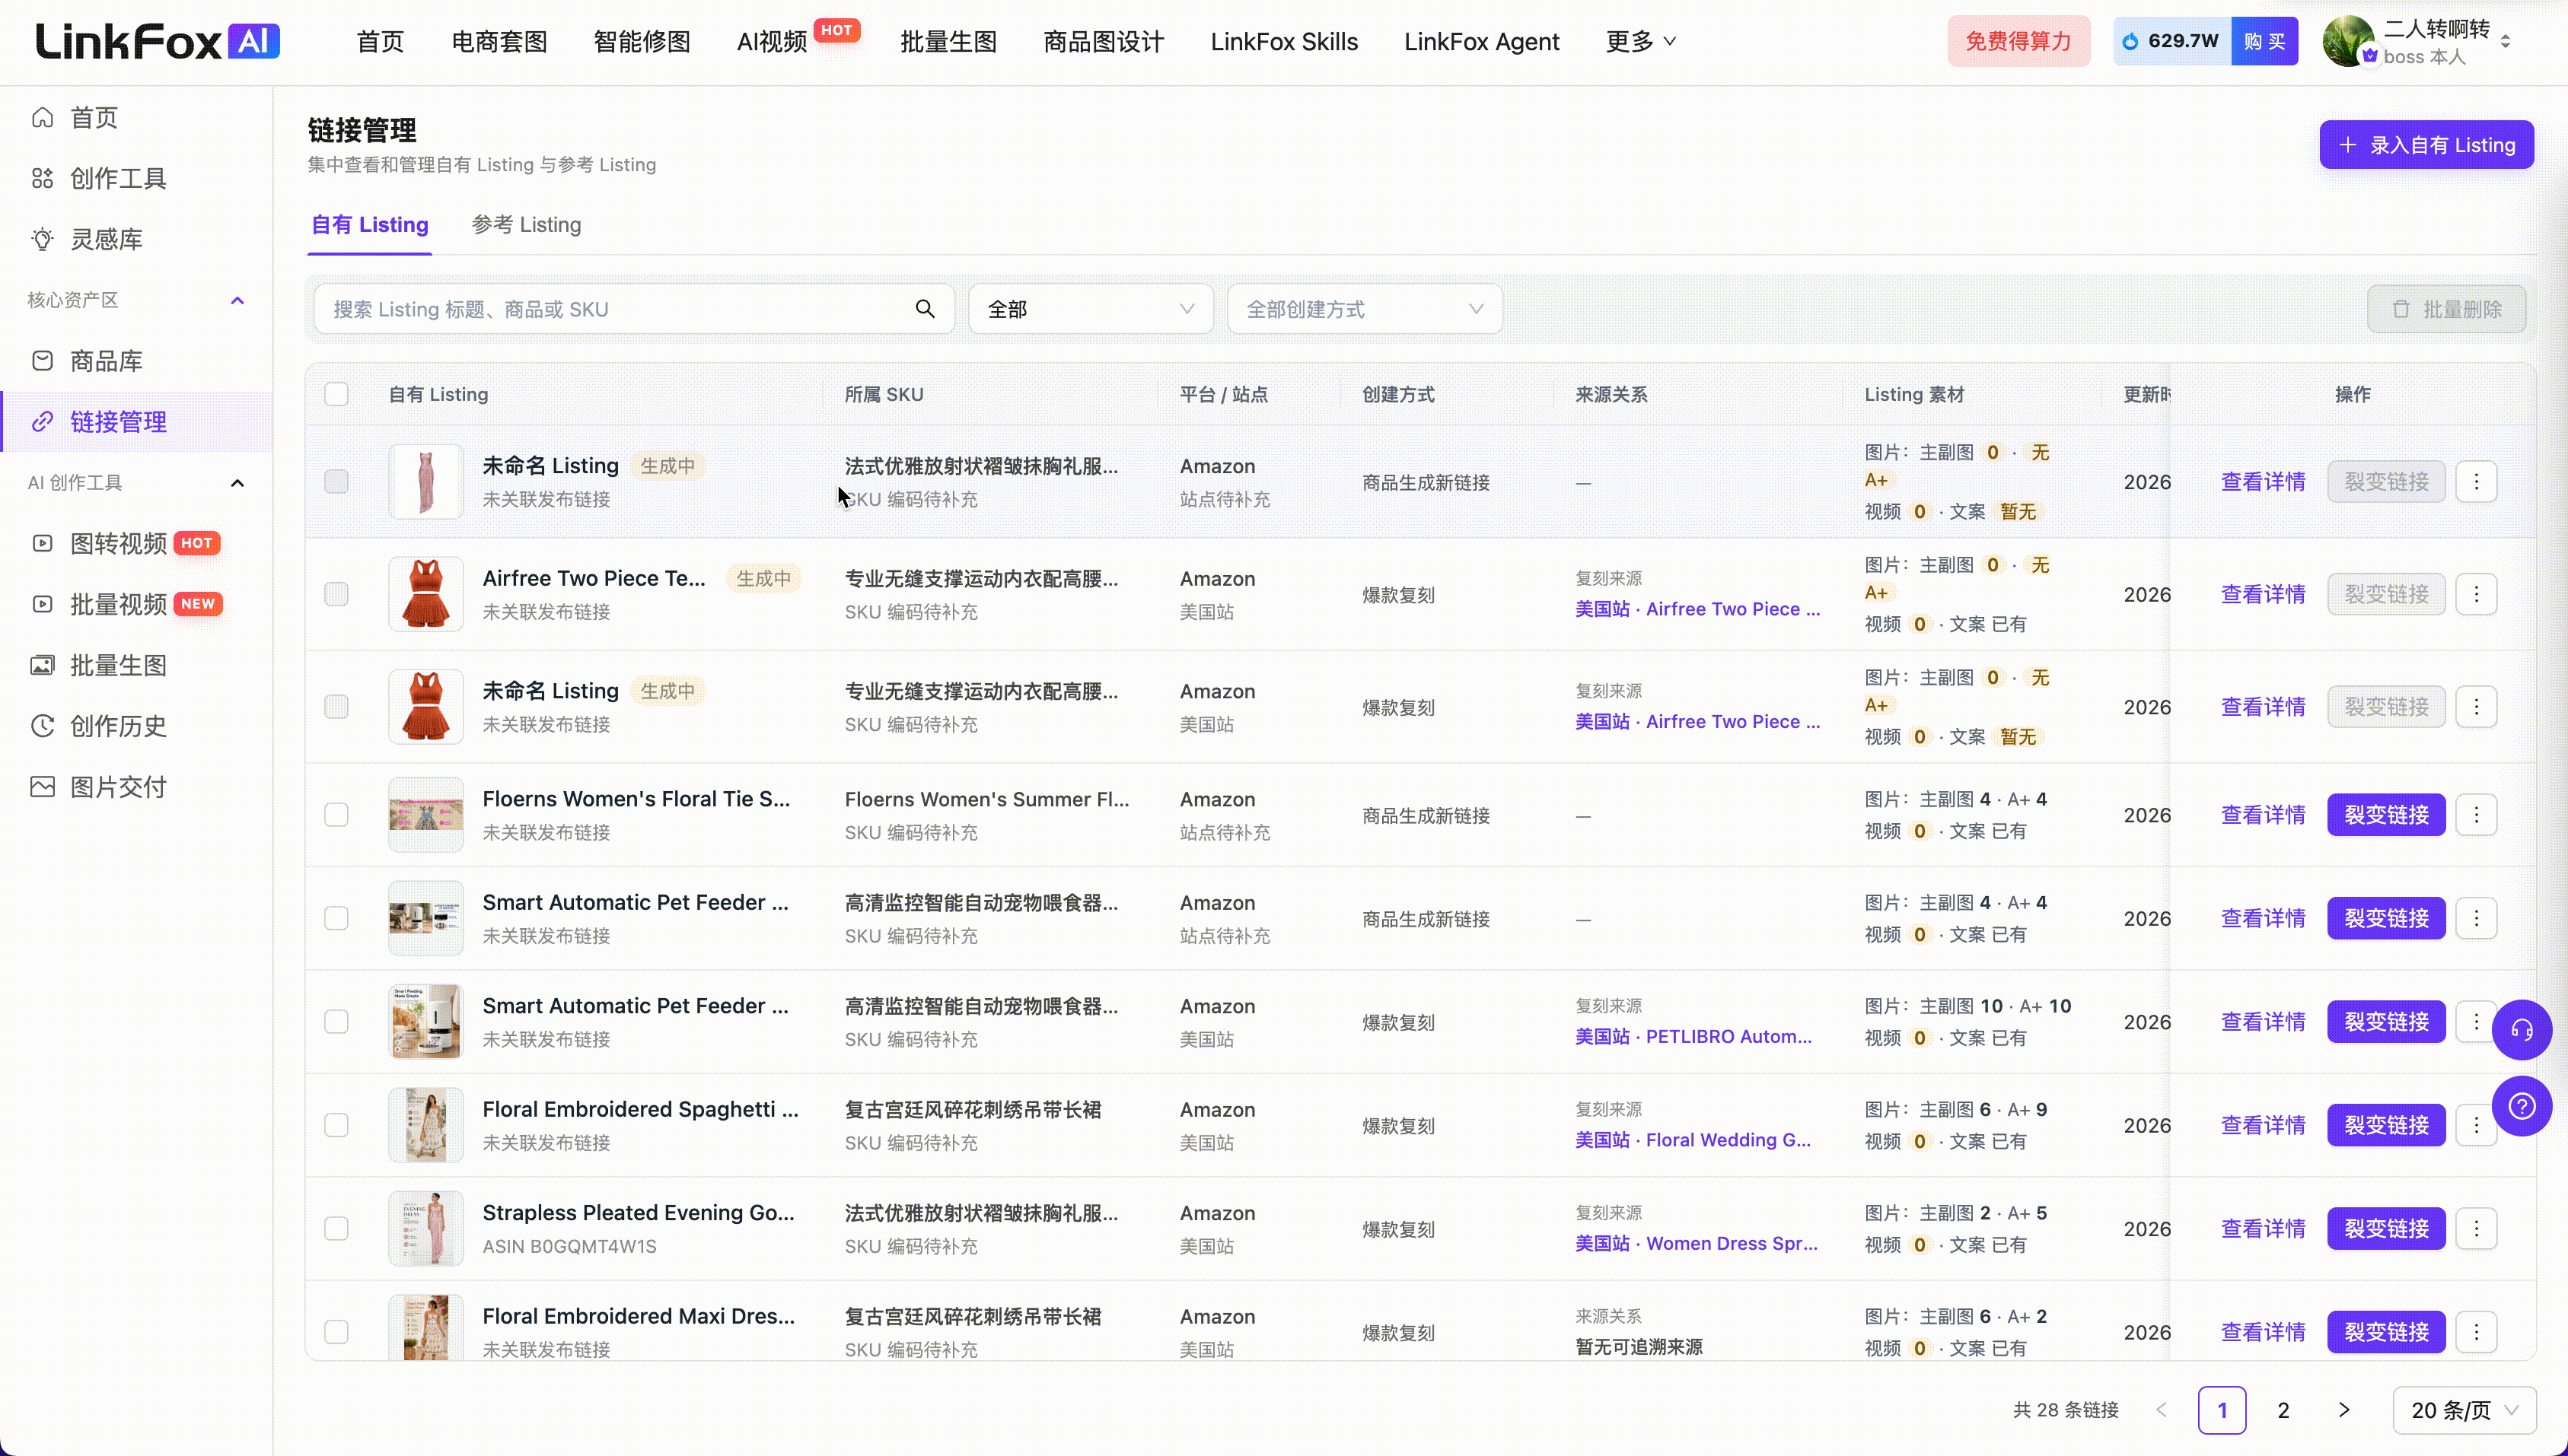Click the LinkFox AI logo
Image resolution: width=2568 pixels, height=1456 pixels.
tap(158, 41)
